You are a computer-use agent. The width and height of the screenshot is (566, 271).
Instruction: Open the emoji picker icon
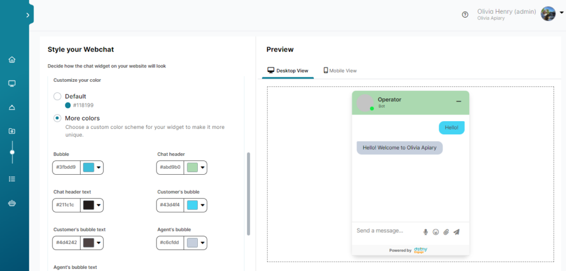click(436, 232)
